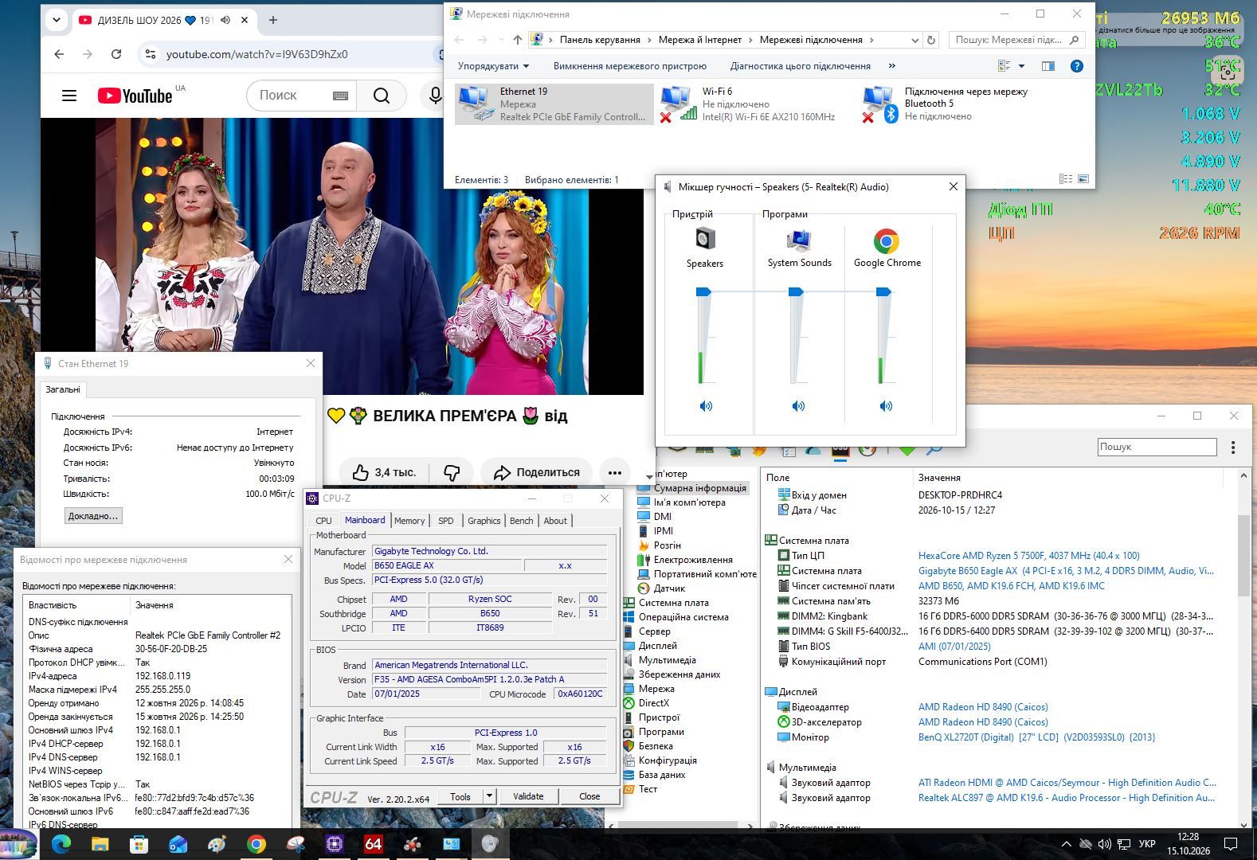Dislike the YouTube video
The width and height of the screenshot is (1257, 860).
click(x=452, y=472)
